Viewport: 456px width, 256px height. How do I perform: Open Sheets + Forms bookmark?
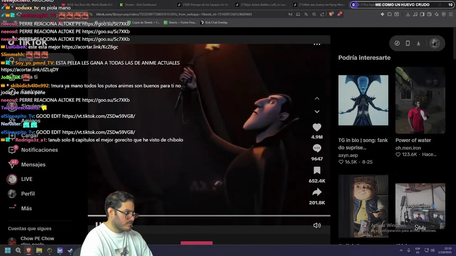(x=180, y=22)
